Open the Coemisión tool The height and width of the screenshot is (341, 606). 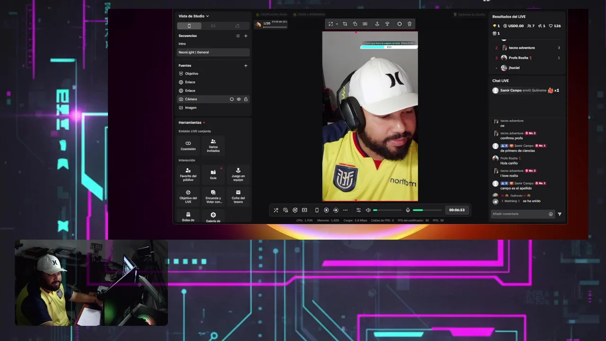coord(188,145)
